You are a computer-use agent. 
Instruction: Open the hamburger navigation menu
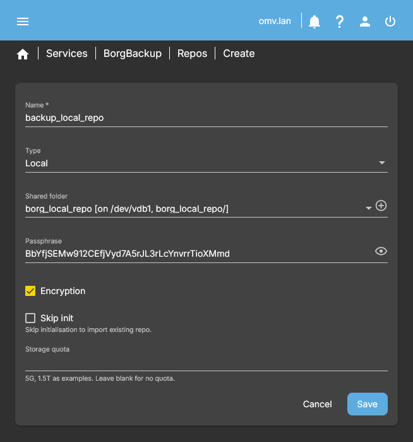[x=23, y=21]
